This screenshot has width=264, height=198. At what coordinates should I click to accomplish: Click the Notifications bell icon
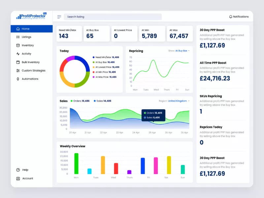tap(230, 17)
